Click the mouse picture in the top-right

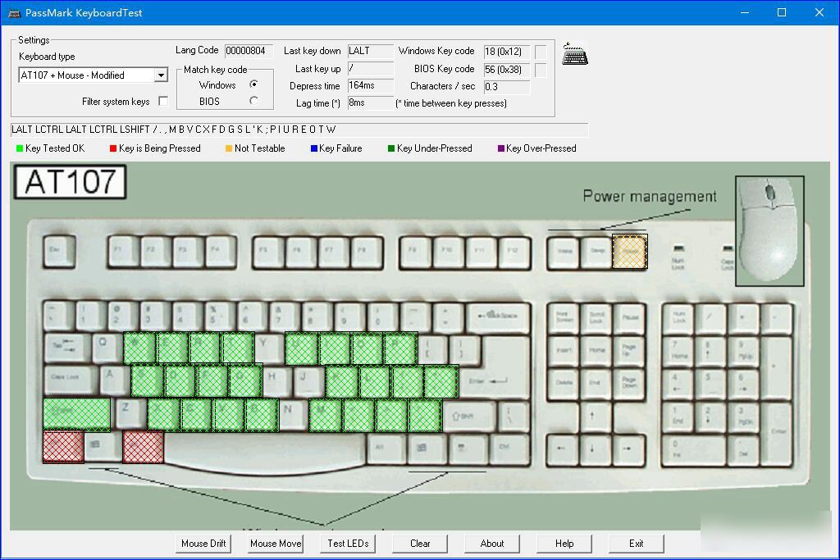[769, 230]
